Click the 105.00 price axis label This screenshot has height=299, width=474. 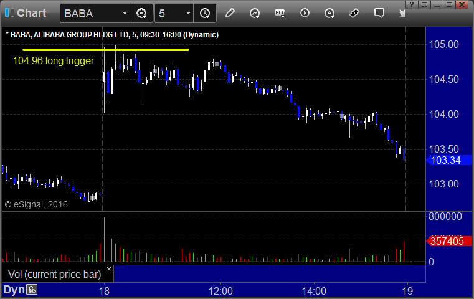coord(444,44)
